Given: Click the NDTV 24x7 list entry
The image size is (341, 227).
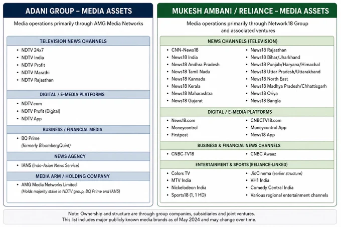Looking at the screenshot, I should click(33, 50).
